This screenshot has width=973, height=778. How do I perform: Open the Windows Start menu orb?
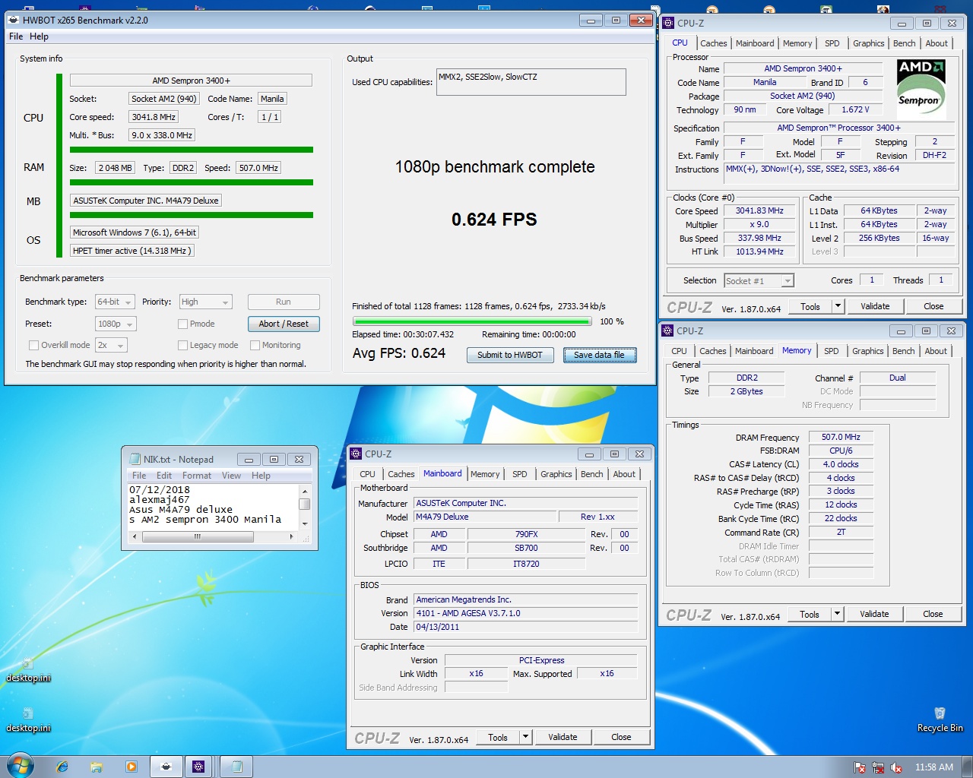20,765
